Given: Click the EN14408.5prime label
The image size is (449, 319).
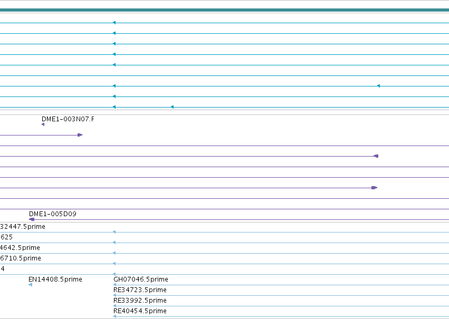Looking at the screenshot, I should point(55,279).
